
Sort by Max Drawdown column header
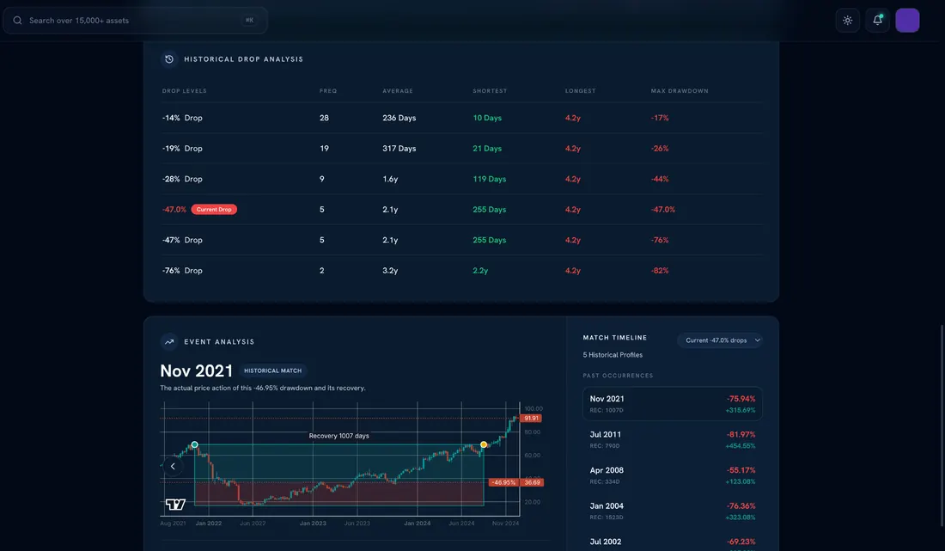pos(680,91)
